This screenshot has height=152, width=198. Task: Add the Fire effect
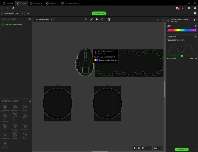(x=15, y=116)
